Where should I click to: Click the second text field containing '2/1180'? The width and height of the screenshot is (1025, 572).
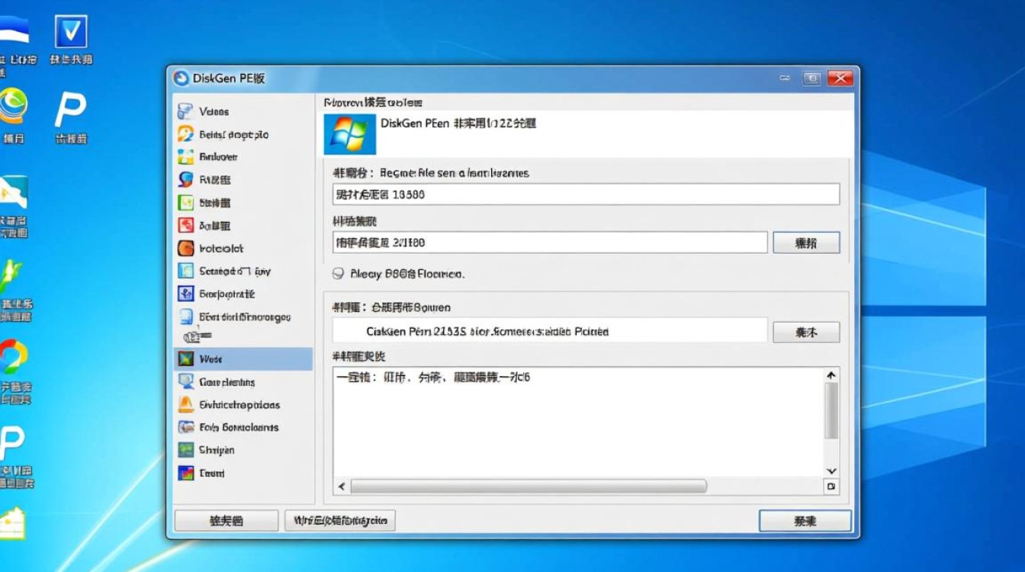pos(550,243)
